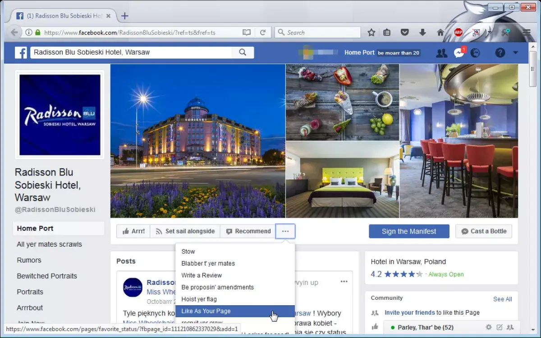Open a new browser tab
Viewport: 541px width, 338px height.
tap(125, 16)
